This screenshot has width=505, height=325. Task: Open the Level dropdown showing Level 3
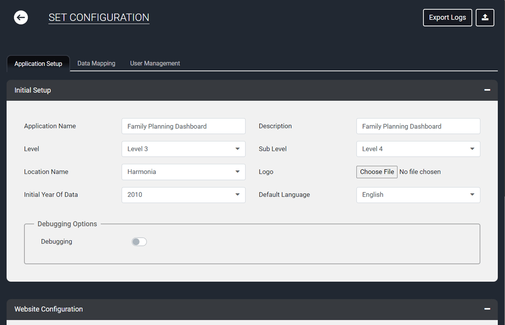pos(184,149)
